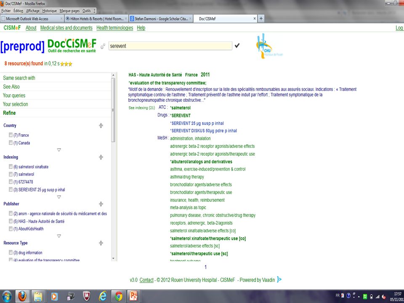Check the France country filter
The width and height of the screenshot is (404, 303).
click(x=11, y=135)
